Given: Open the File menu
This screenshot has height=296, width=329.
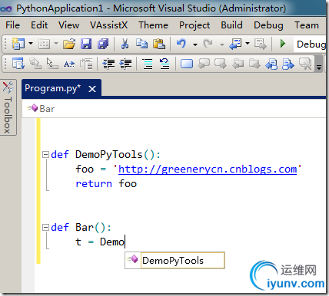Looking at the screenshot, I should pyautogui.click(x=12, y=25).
